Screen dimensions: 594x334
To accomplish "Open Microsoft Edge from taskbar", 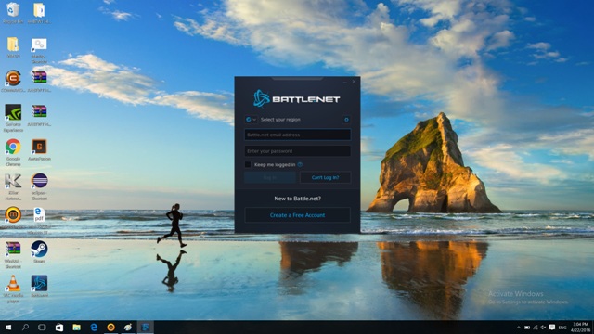I will click(x=94, y=328).
